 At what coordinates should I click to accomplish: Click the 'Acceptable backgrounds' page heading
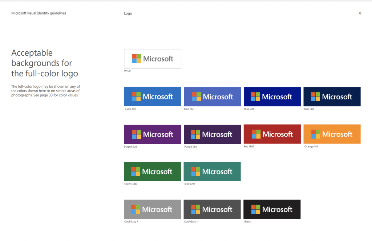(45, 63)
